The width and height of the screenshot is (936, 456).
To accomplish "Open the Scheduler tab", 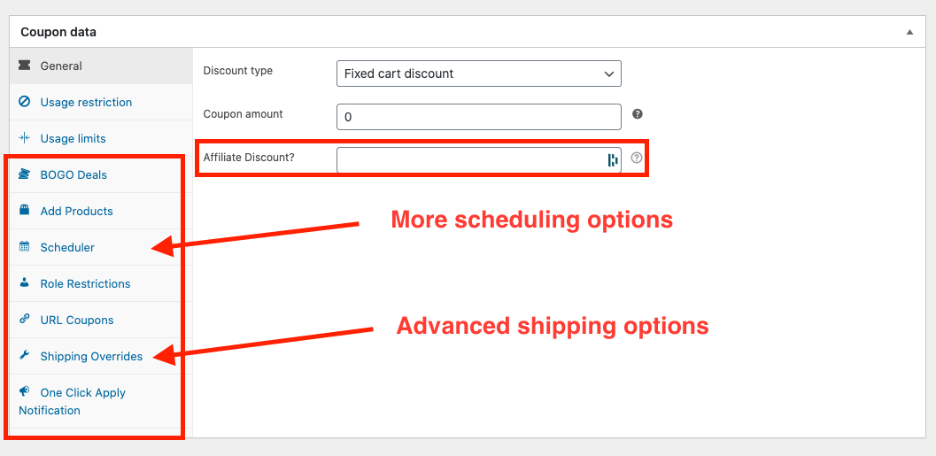I will tap(67, 247).
